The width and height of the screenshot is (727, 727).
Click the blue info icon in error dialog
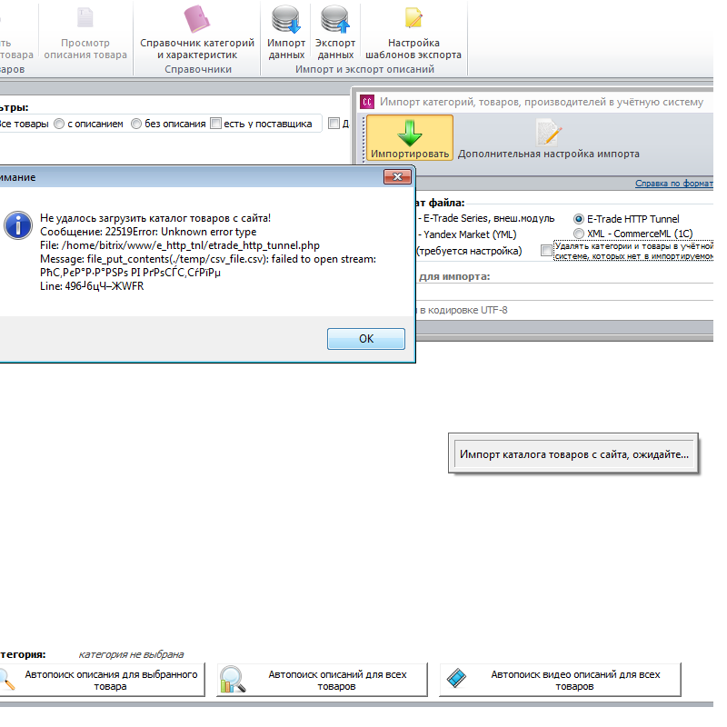click(18, 225)
